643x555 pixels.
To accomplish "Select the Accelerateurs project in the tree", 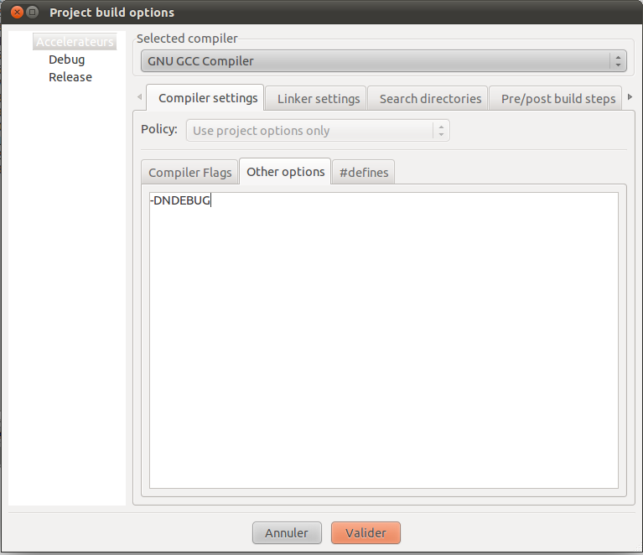I will point(75,42).
